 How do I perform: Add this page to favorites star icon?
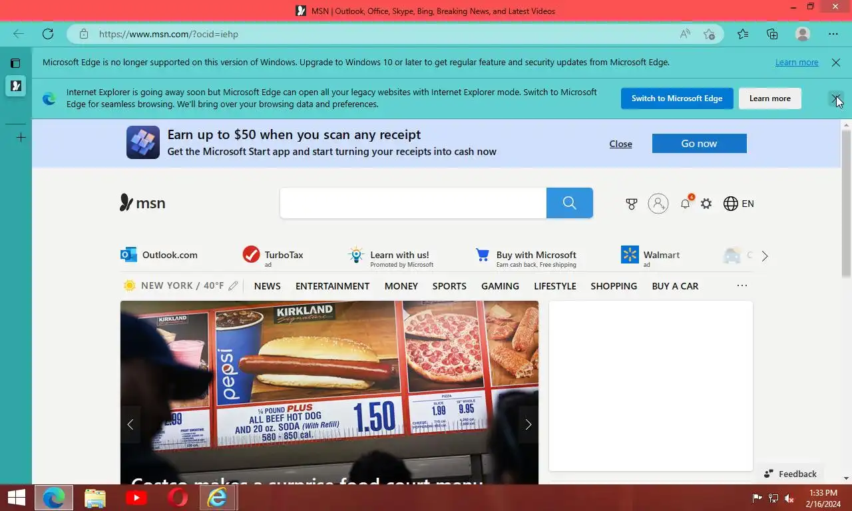pyautogui.click(x=709, y=34)
